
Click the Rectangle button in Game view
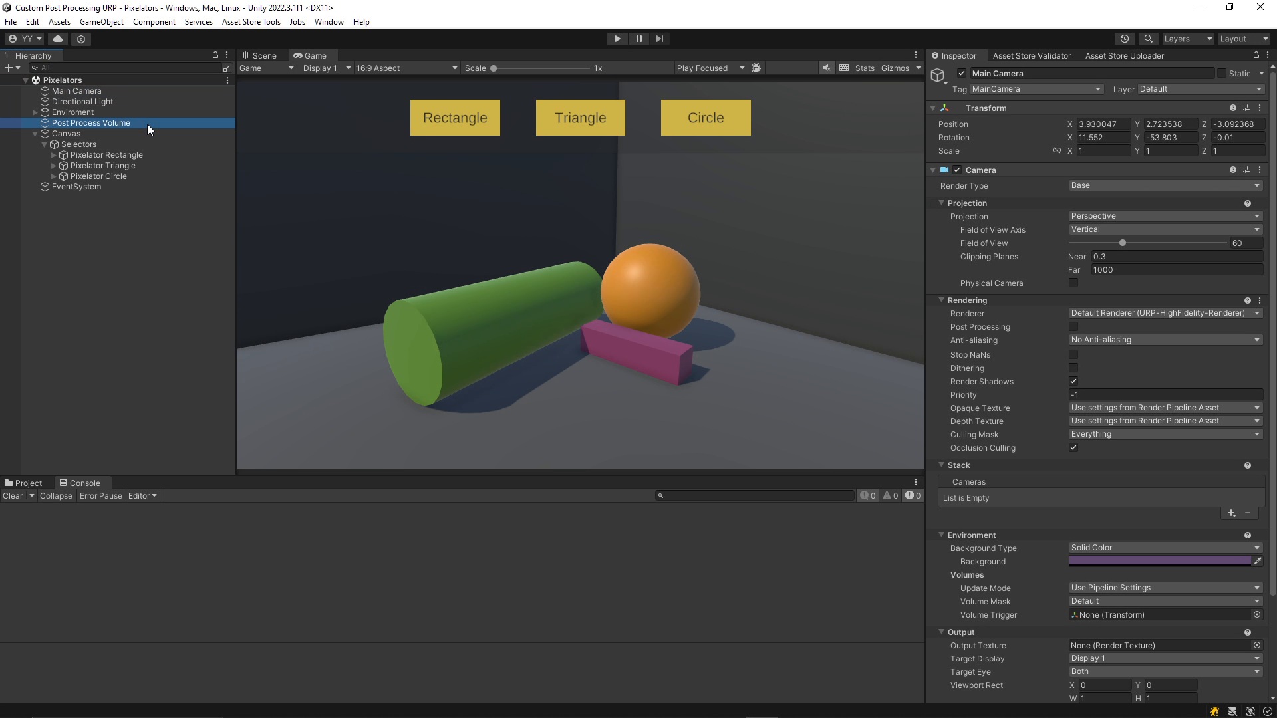pos(455,118)
